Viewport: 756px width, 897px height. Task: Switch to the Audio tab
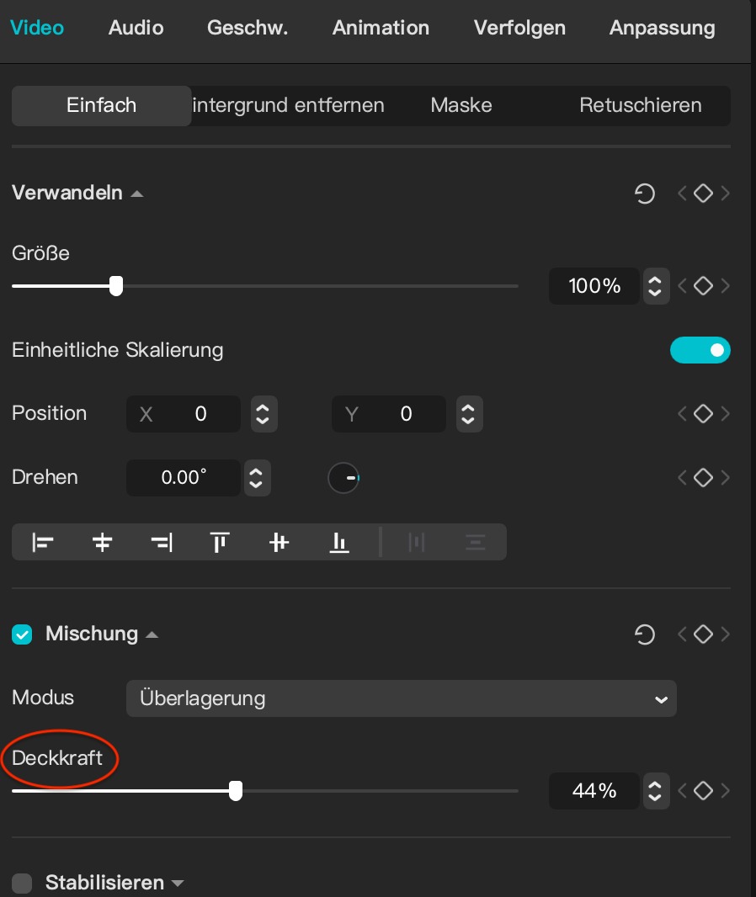(136, 28)
